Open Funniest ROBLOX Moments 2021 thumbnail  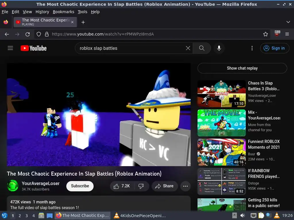click(221, 152)
